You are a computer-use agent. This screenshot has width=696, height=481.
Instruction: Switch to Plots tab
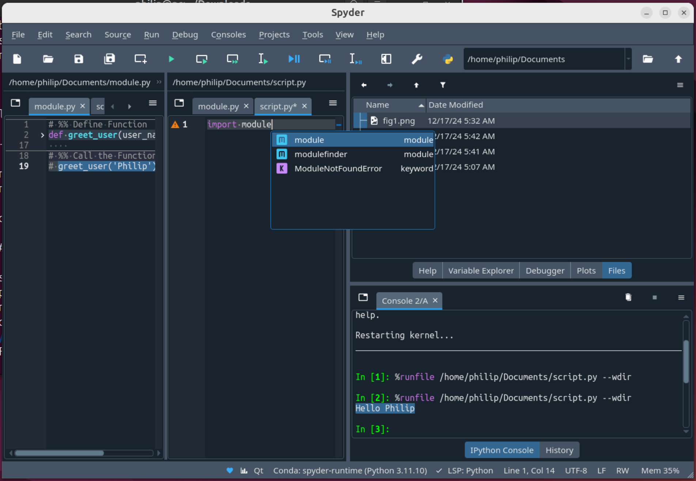[x=586, y=270]
